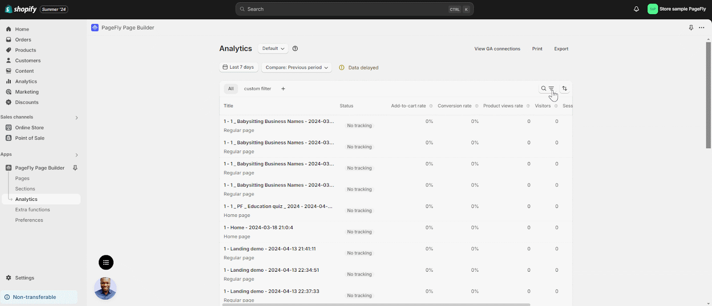The width and height of the screenshot is (712, 306).
Task: Click the plus icon to add view
Action: [x=283, y=89]
